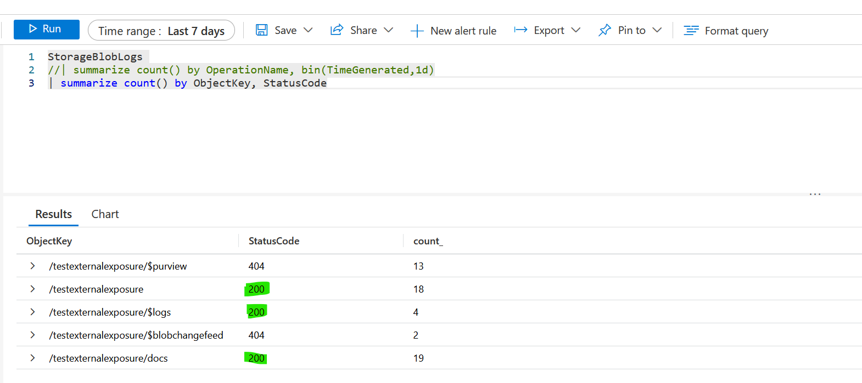862x383 pixels.
Task: Expand the $purview result row
Action: pos(32,266)
